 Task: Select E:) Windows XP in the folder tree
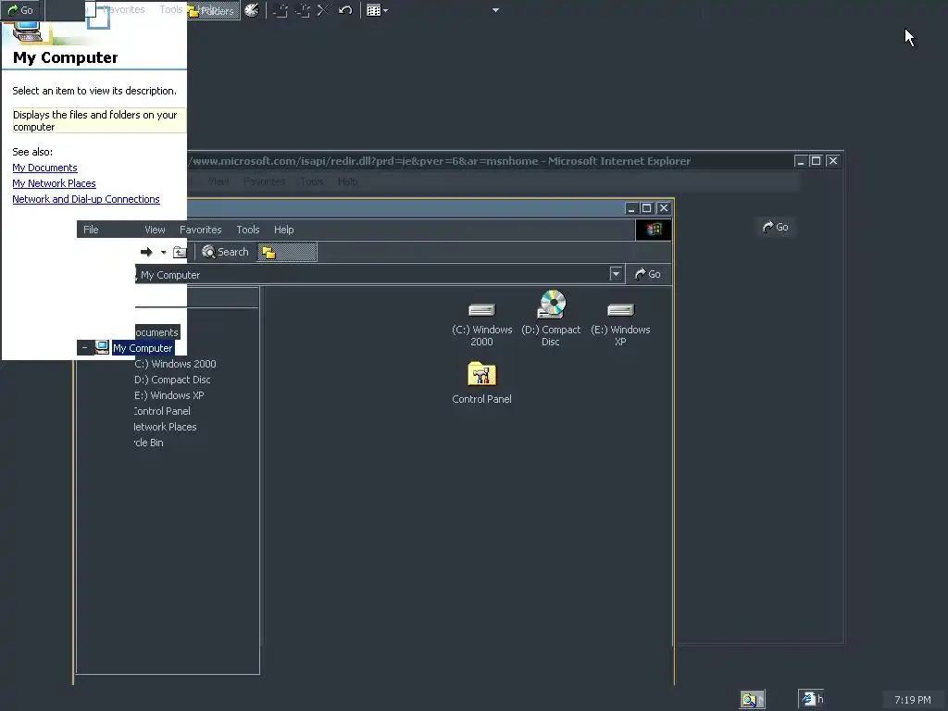[169, 395]
